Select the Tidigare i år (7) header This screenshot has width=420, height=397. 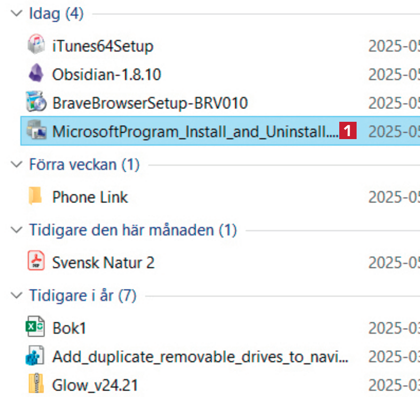coord(82,296)
